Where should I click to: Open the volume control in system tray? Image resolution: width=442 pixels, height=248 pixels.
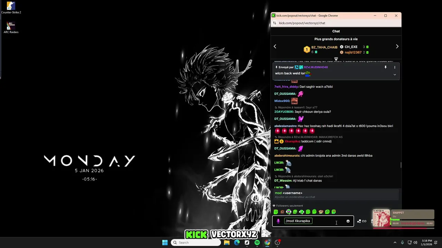[x=415, y=242]
